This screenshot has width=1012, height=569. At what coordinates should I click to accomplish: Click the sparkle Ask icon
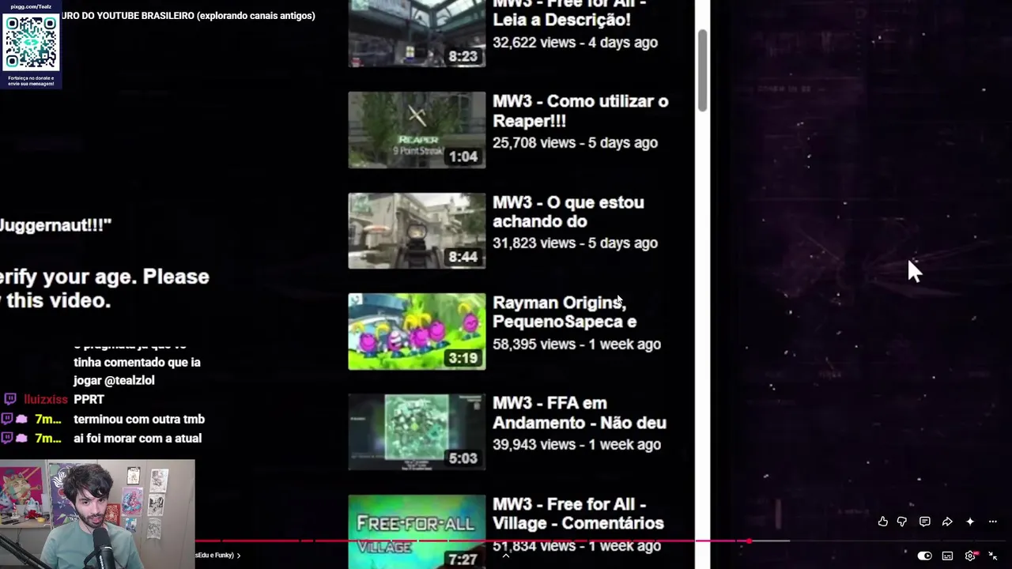[x=970, y=522]
